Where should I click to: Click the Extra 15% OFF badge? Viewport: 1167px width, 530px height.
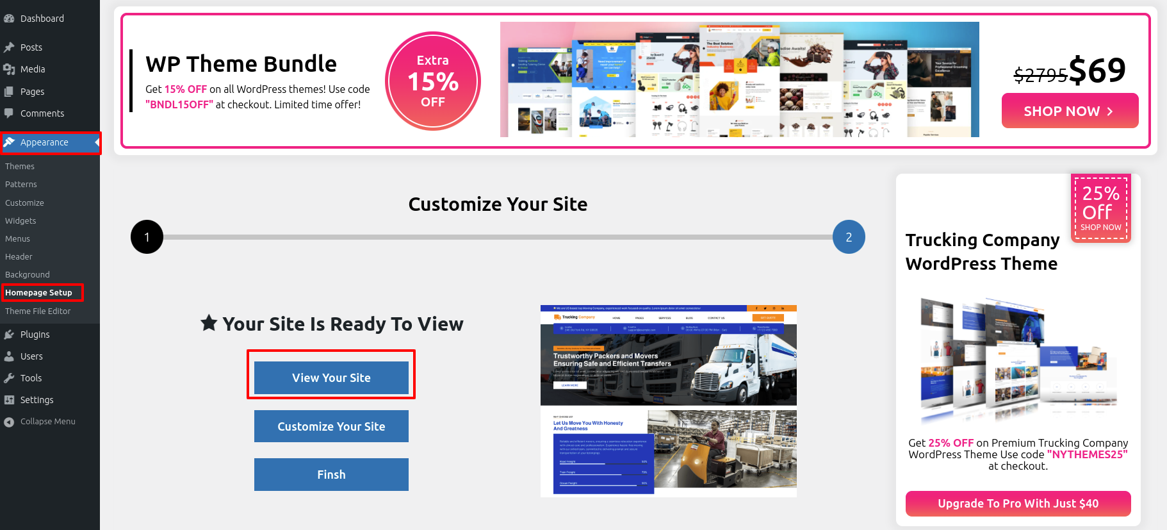[x=433, y=81]
